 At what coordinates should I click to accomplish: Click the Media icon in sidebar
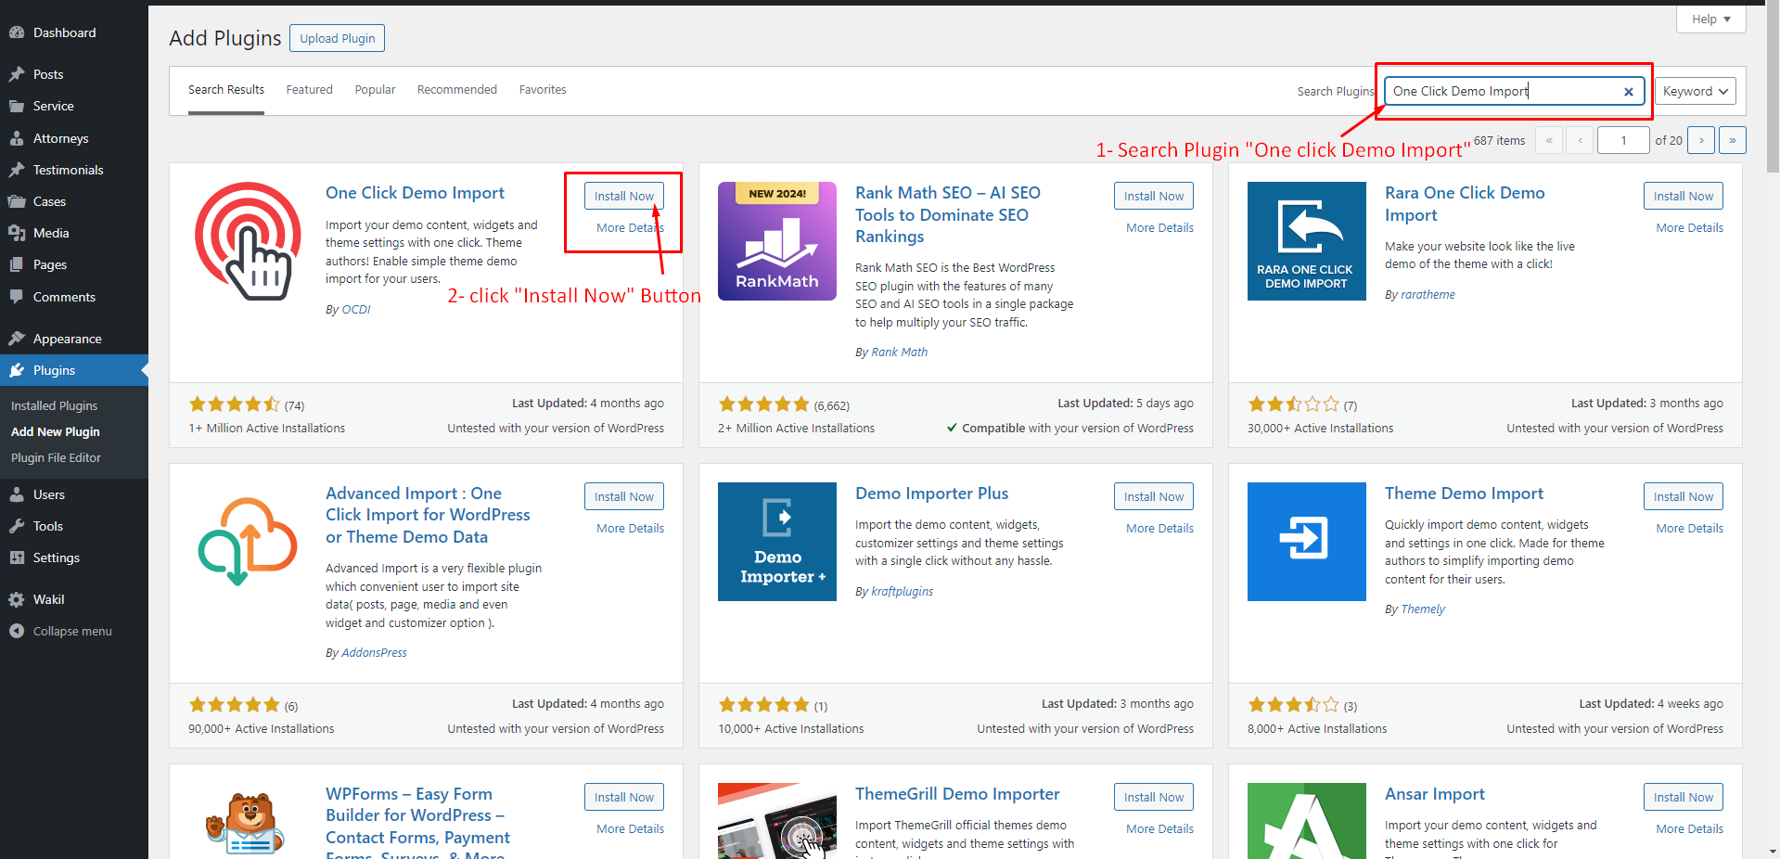click(x=17, y=233)
